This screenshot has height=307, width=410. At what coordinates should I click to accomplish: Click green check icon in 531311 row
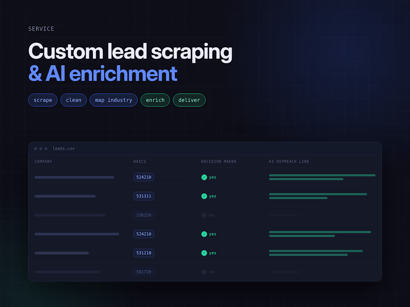204,196
